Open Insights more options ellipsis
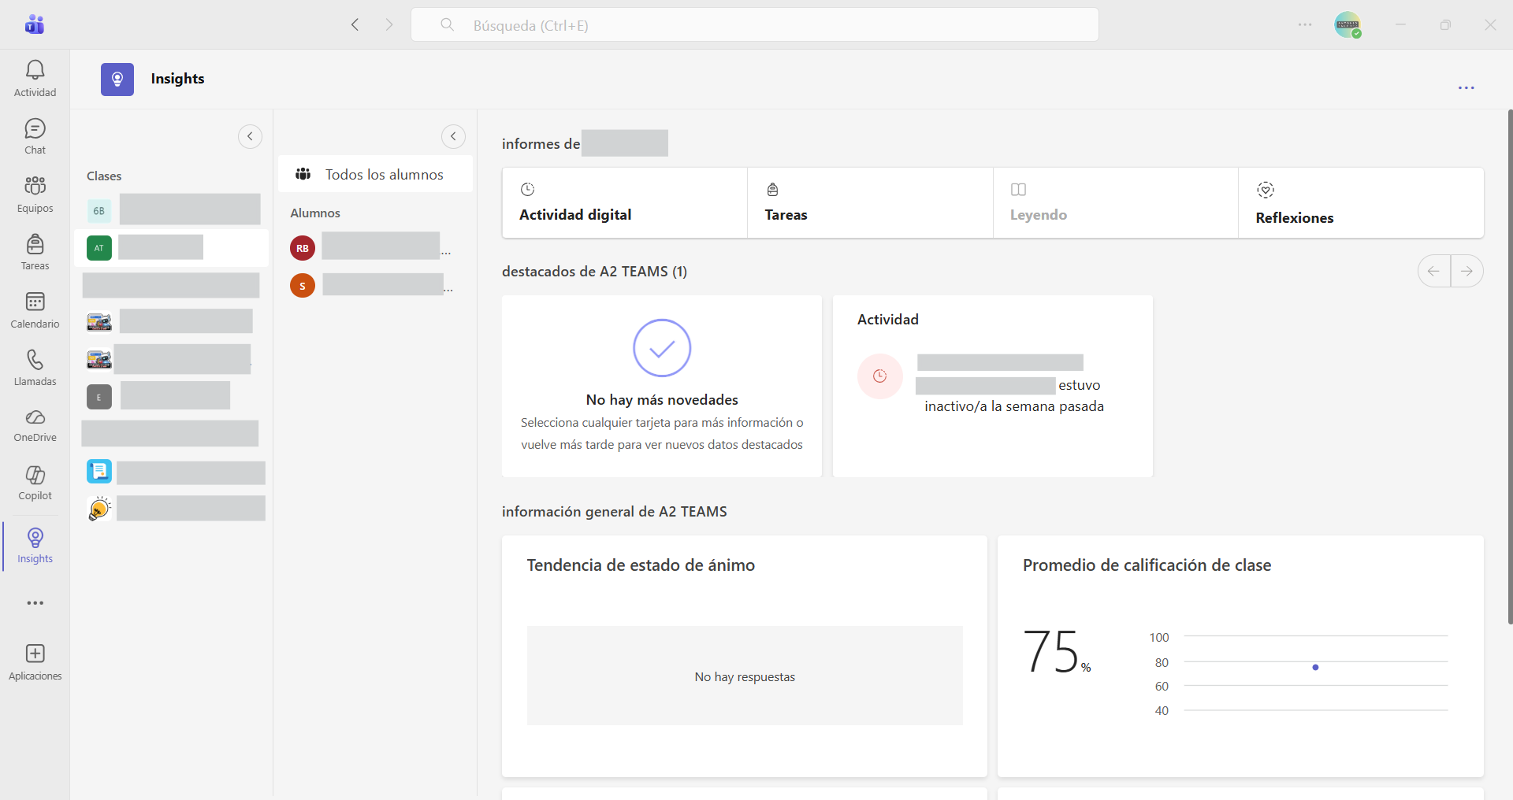 1466,88
